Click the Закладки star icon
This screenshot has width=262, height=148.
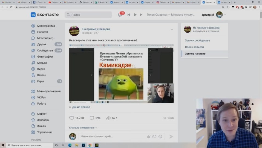(x=33, y=120)
